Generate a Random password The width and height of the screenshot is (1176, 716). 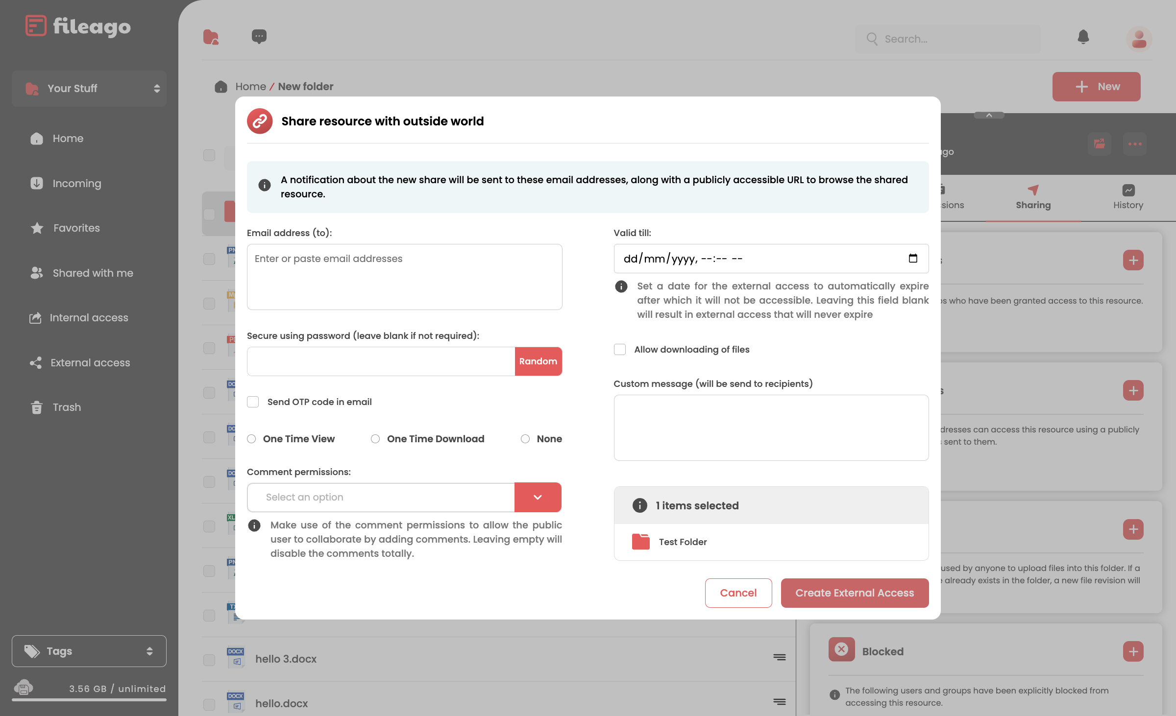(x=538, y=361)
